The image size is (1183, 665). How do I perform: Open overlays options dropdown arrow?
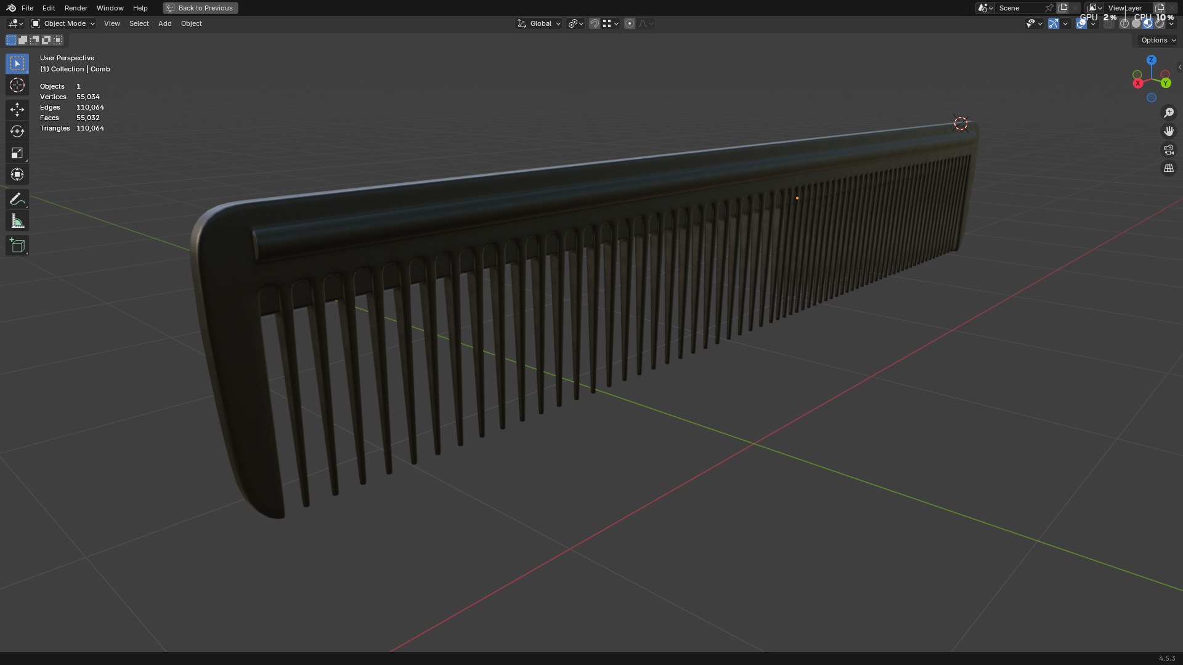tap(1093, 23)
